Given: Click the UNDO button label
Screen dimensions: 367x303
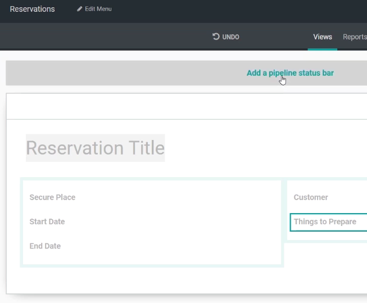Looking at the screenshot, I should point(230,37).
